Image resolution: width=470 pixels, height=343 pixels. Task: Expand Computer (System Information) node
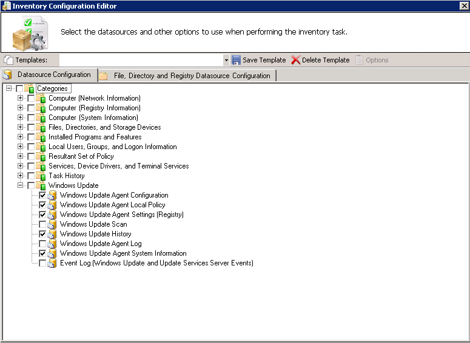20,118
